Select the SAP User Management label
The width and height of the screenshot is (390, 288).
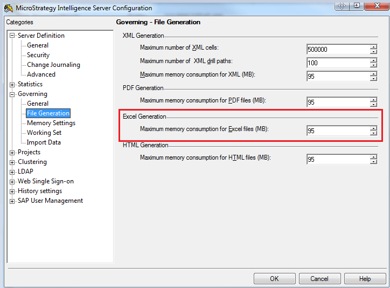[x=50, y=201]
